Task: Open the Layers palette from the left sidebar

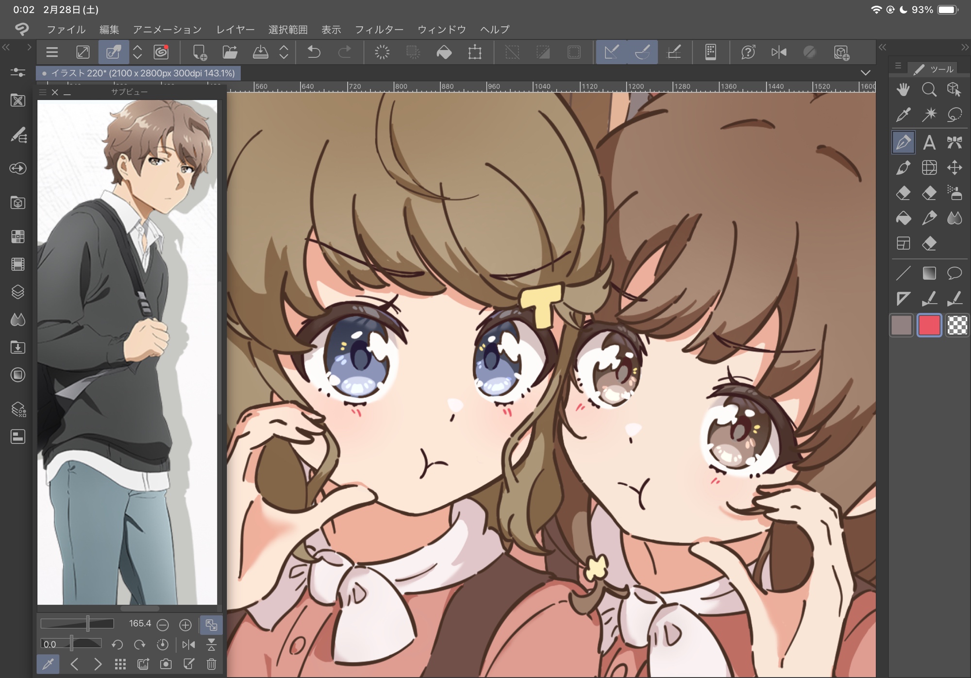Action: (18, 292)
